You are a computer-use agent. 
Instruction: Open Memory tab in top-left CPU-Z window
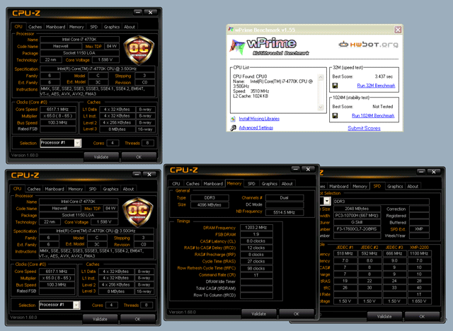[x=76, y=27]
